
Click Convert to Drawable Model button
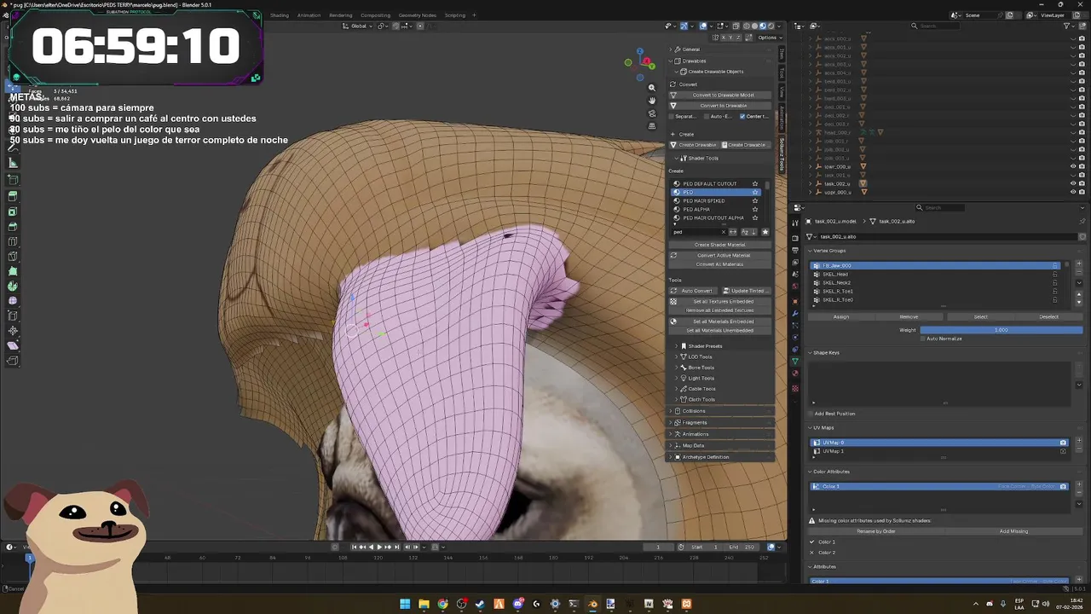723,95
